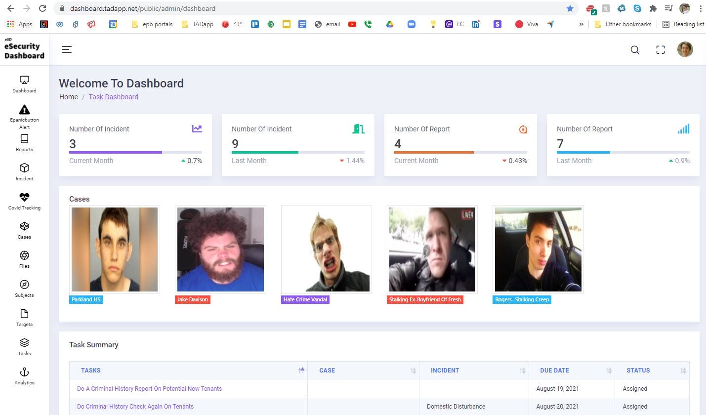
Task: Select the Covid Tracking sidebar icon
Action: 24,201
